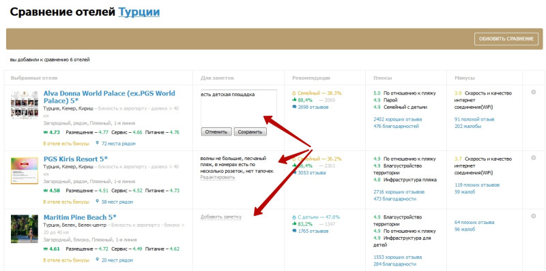Open PGS Kiris Resort 5* hotel link
Screen dimensions: 546x271
coord(76,159)
